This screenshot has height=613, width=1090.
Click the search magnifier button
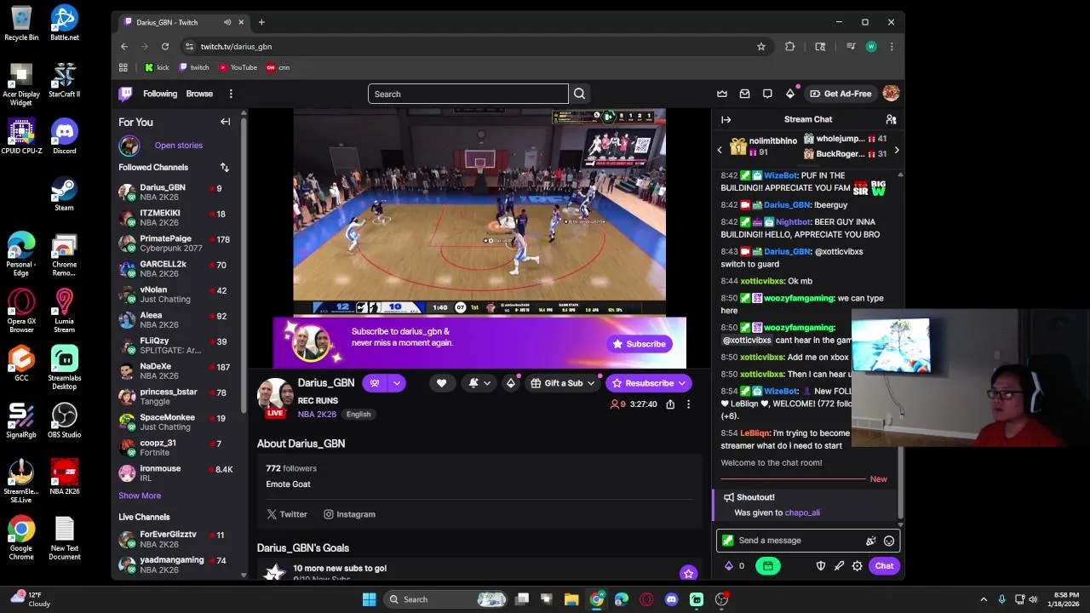click(579, 94)
